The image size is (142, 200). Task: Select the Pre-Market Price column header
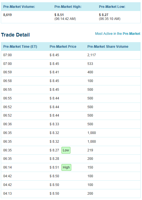(63, 47)
